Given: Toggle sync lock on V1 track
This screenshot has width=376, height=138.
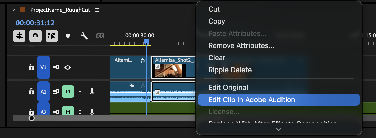Looking at the screenshot, I should 55,67.
